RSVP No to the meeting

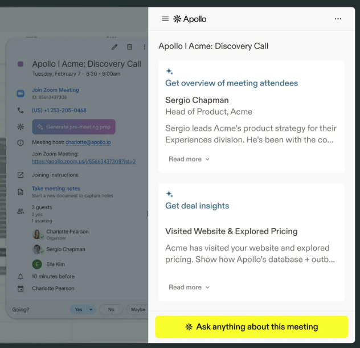coord(111,309)
